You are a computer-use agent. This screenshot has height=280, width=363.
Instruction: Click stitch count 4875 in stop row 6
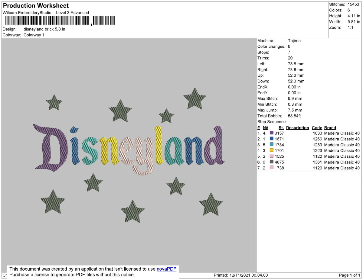[280, 162]
